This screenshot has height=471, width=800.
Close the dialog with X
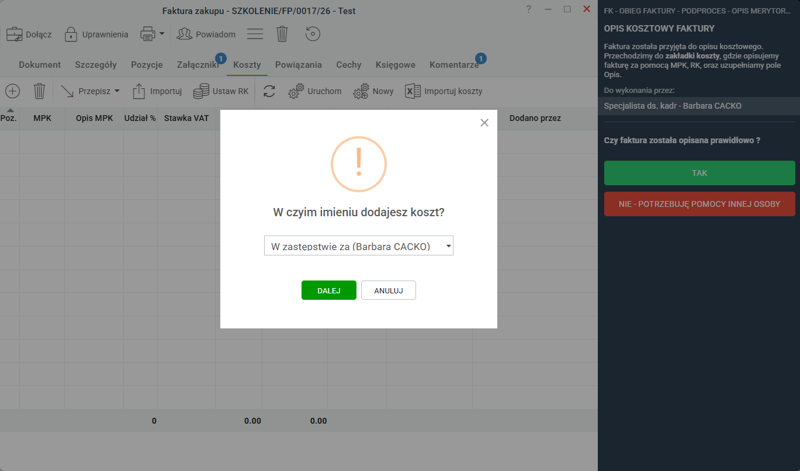point(484,123)
